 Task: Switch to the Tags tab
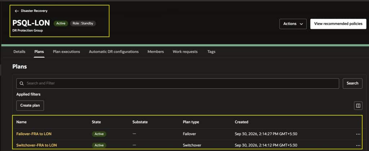(x=211, y=52)
